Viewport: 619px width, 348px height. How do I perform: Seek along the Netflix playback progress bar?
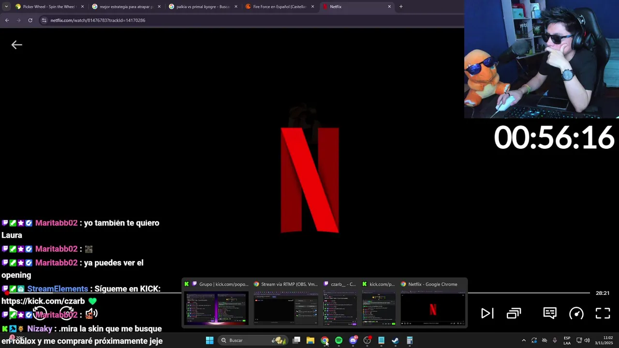(x=298, y=293)
